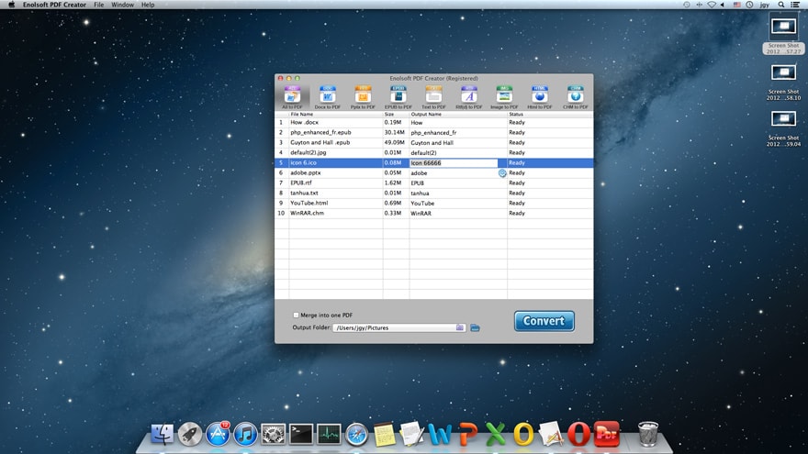This screenshot has height=454, width=808.
Task: Open the Window menu
Action: (123, 5)
